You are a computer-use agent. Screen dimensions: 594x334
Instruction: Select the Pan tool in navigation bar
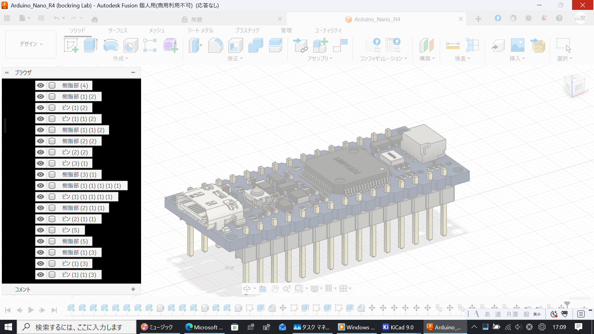coord(275,288)
